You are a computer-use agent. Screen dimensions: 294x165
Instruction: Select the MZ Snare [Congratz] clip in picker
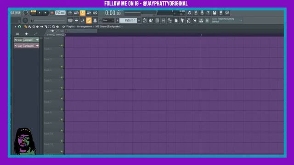point(27,40)
